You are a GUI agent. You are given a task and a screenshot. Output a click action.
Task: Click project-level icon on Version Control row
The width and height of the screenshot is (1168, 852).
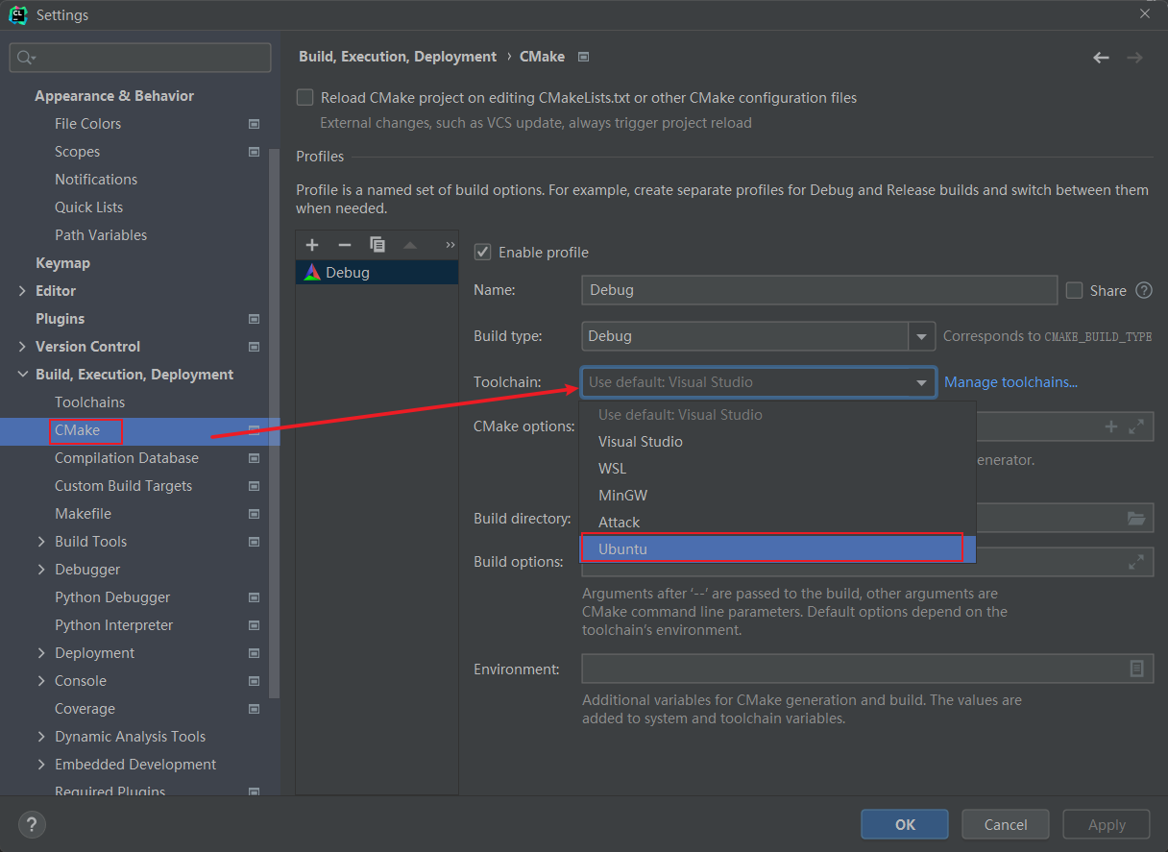click(255, 347)
